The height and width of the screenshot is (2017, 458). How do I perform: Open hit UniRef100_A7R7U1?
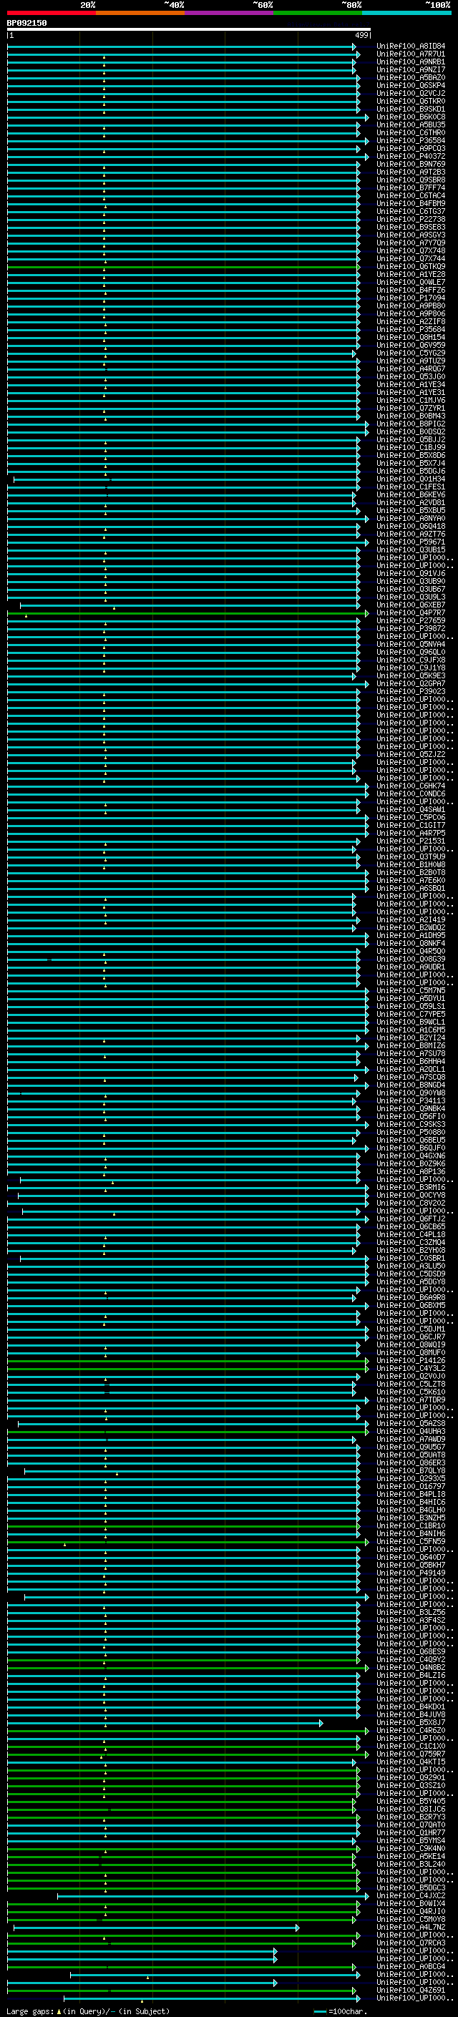pos(410,54)
